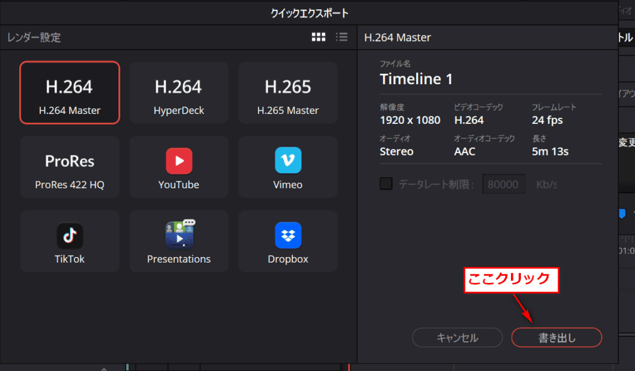Viewport: 635px width, 371px height.
Task: Click the 書き出し export button
Action: pyautogui.click(x=556, y=338)
